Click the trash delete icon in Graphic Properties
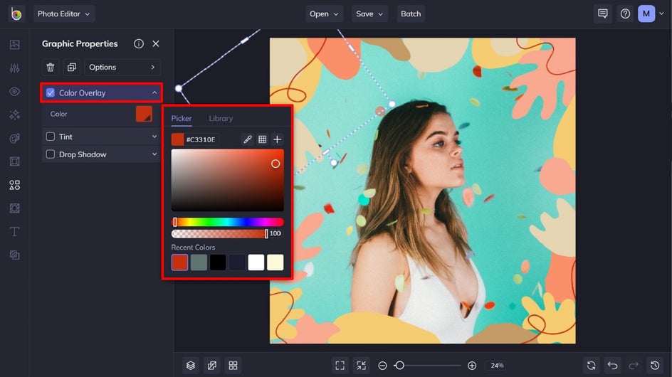Image resolution: width=672 pixels, height=377 pixels. pyautogui.click(x=51, y=67)
